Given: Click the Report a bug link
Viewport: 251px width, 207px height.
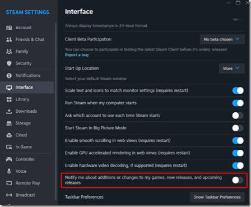Looking at the screenshot, I should (x=77, y=55).
